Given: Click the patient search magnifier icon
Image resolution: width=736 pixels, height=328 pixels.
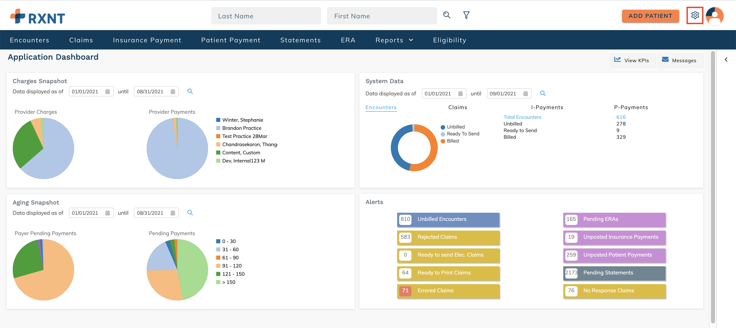Looking at the screenshot, I should pyautogui.click(x=446, y=15).
